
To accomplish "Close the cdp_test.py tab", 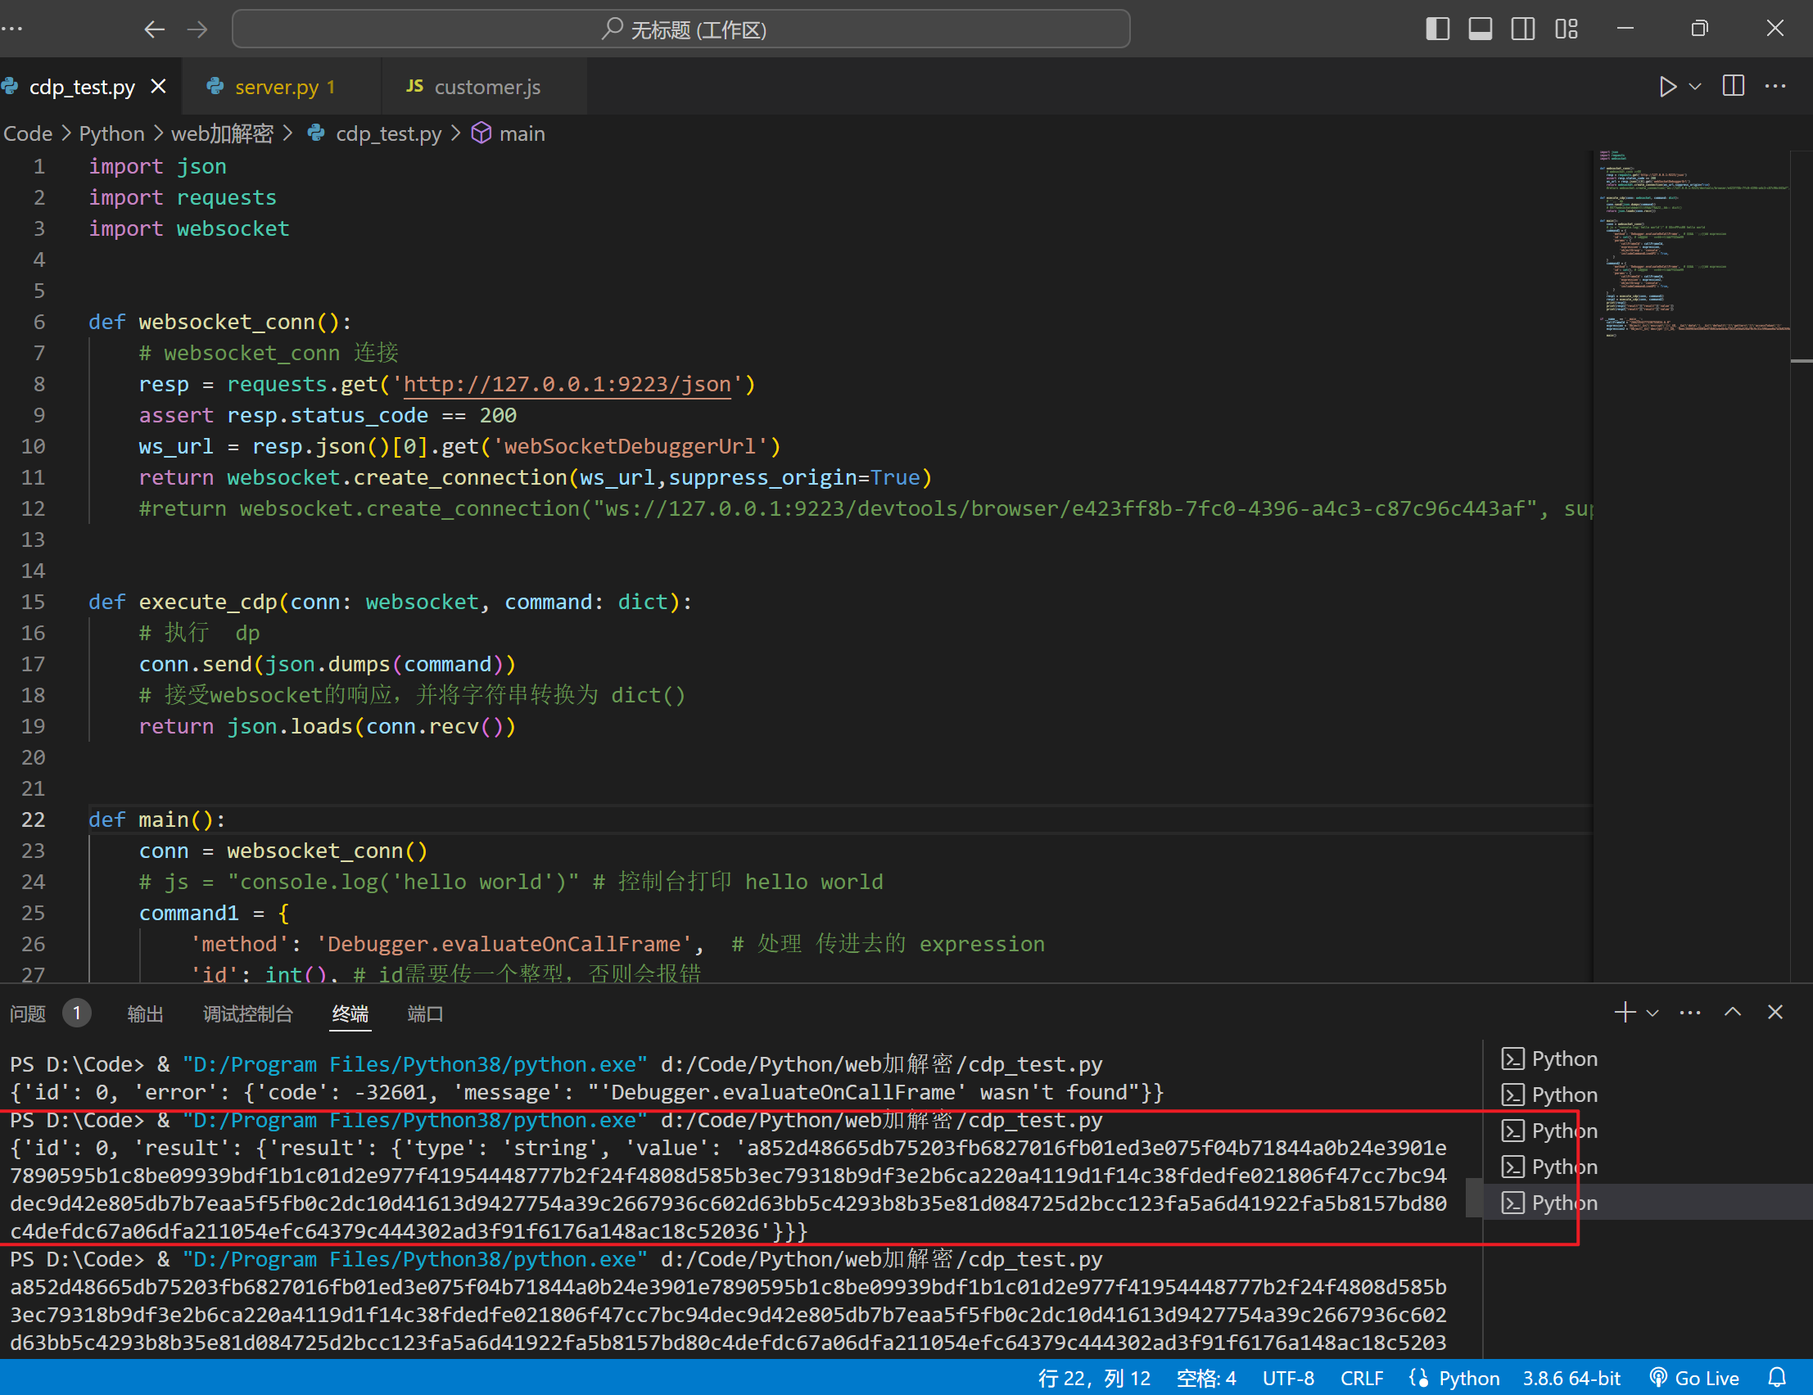I will coord(159,86).
